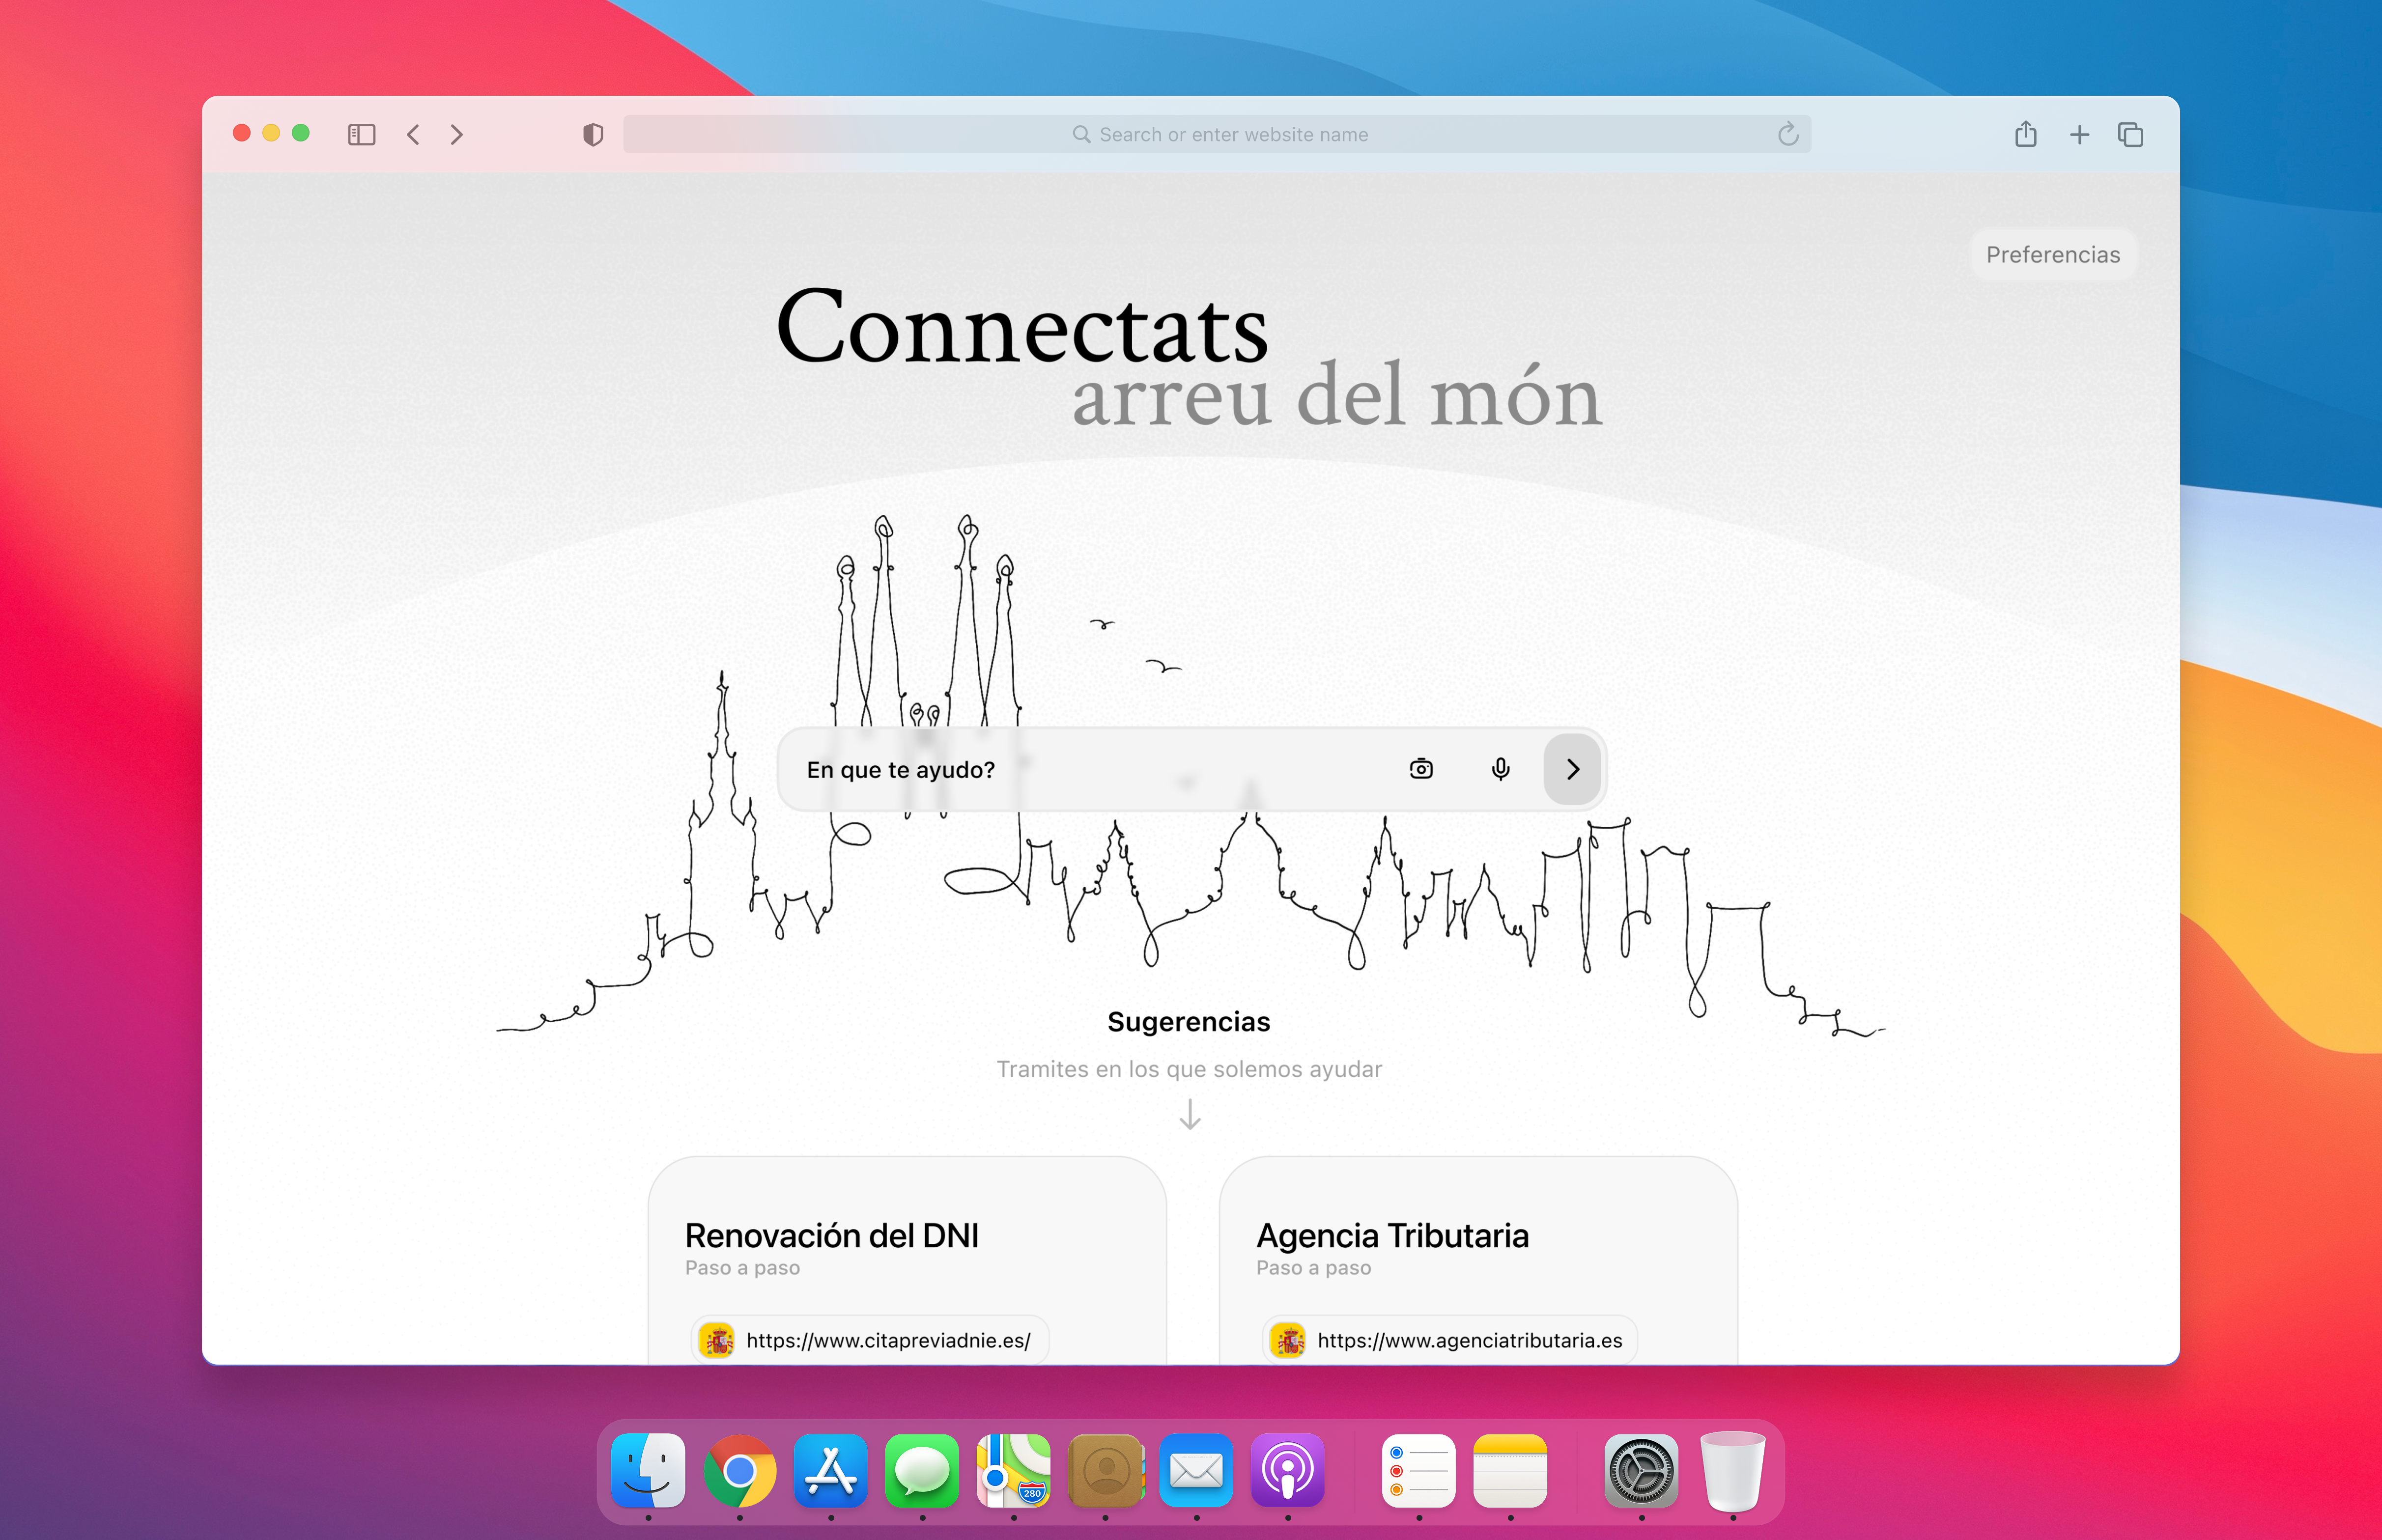Viewport: 2382px width, 1540px height.
Task: Click 'Tramites en los que solemos ayudar' text
Action: 1189,1069
